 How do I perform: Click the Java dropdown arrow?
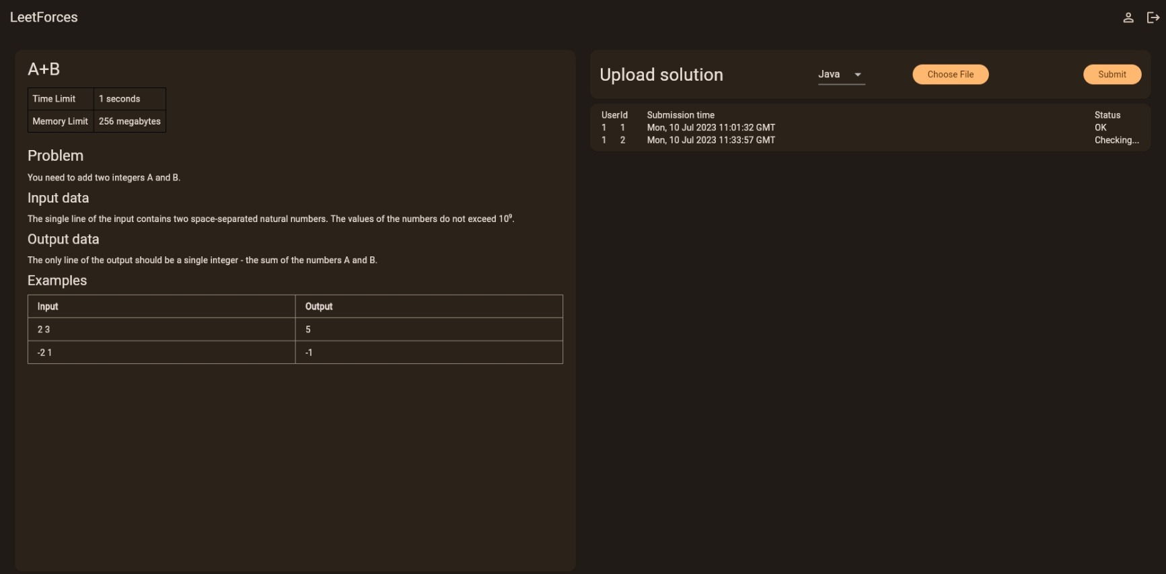(x=857, y=75)
